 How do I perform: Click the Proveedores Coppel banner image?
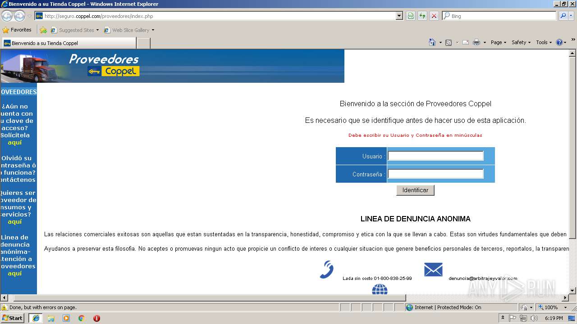(172, 66)
